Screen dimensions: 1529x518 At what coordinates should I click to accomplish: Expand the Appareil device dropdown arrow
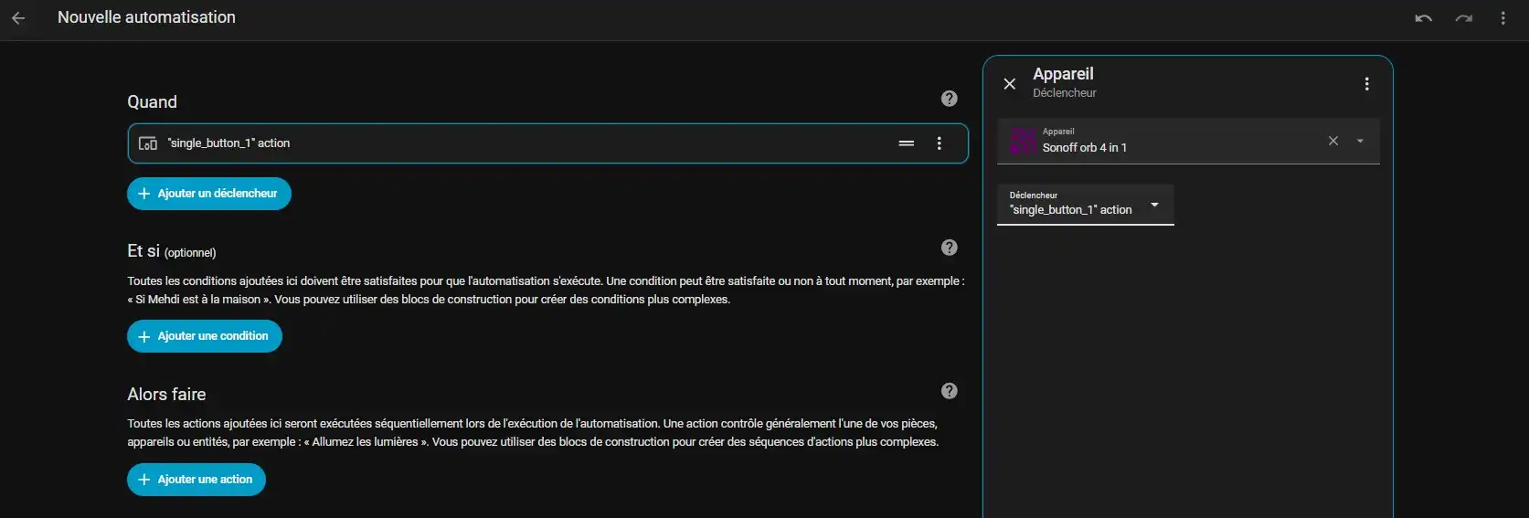[x=1360, y=141]
